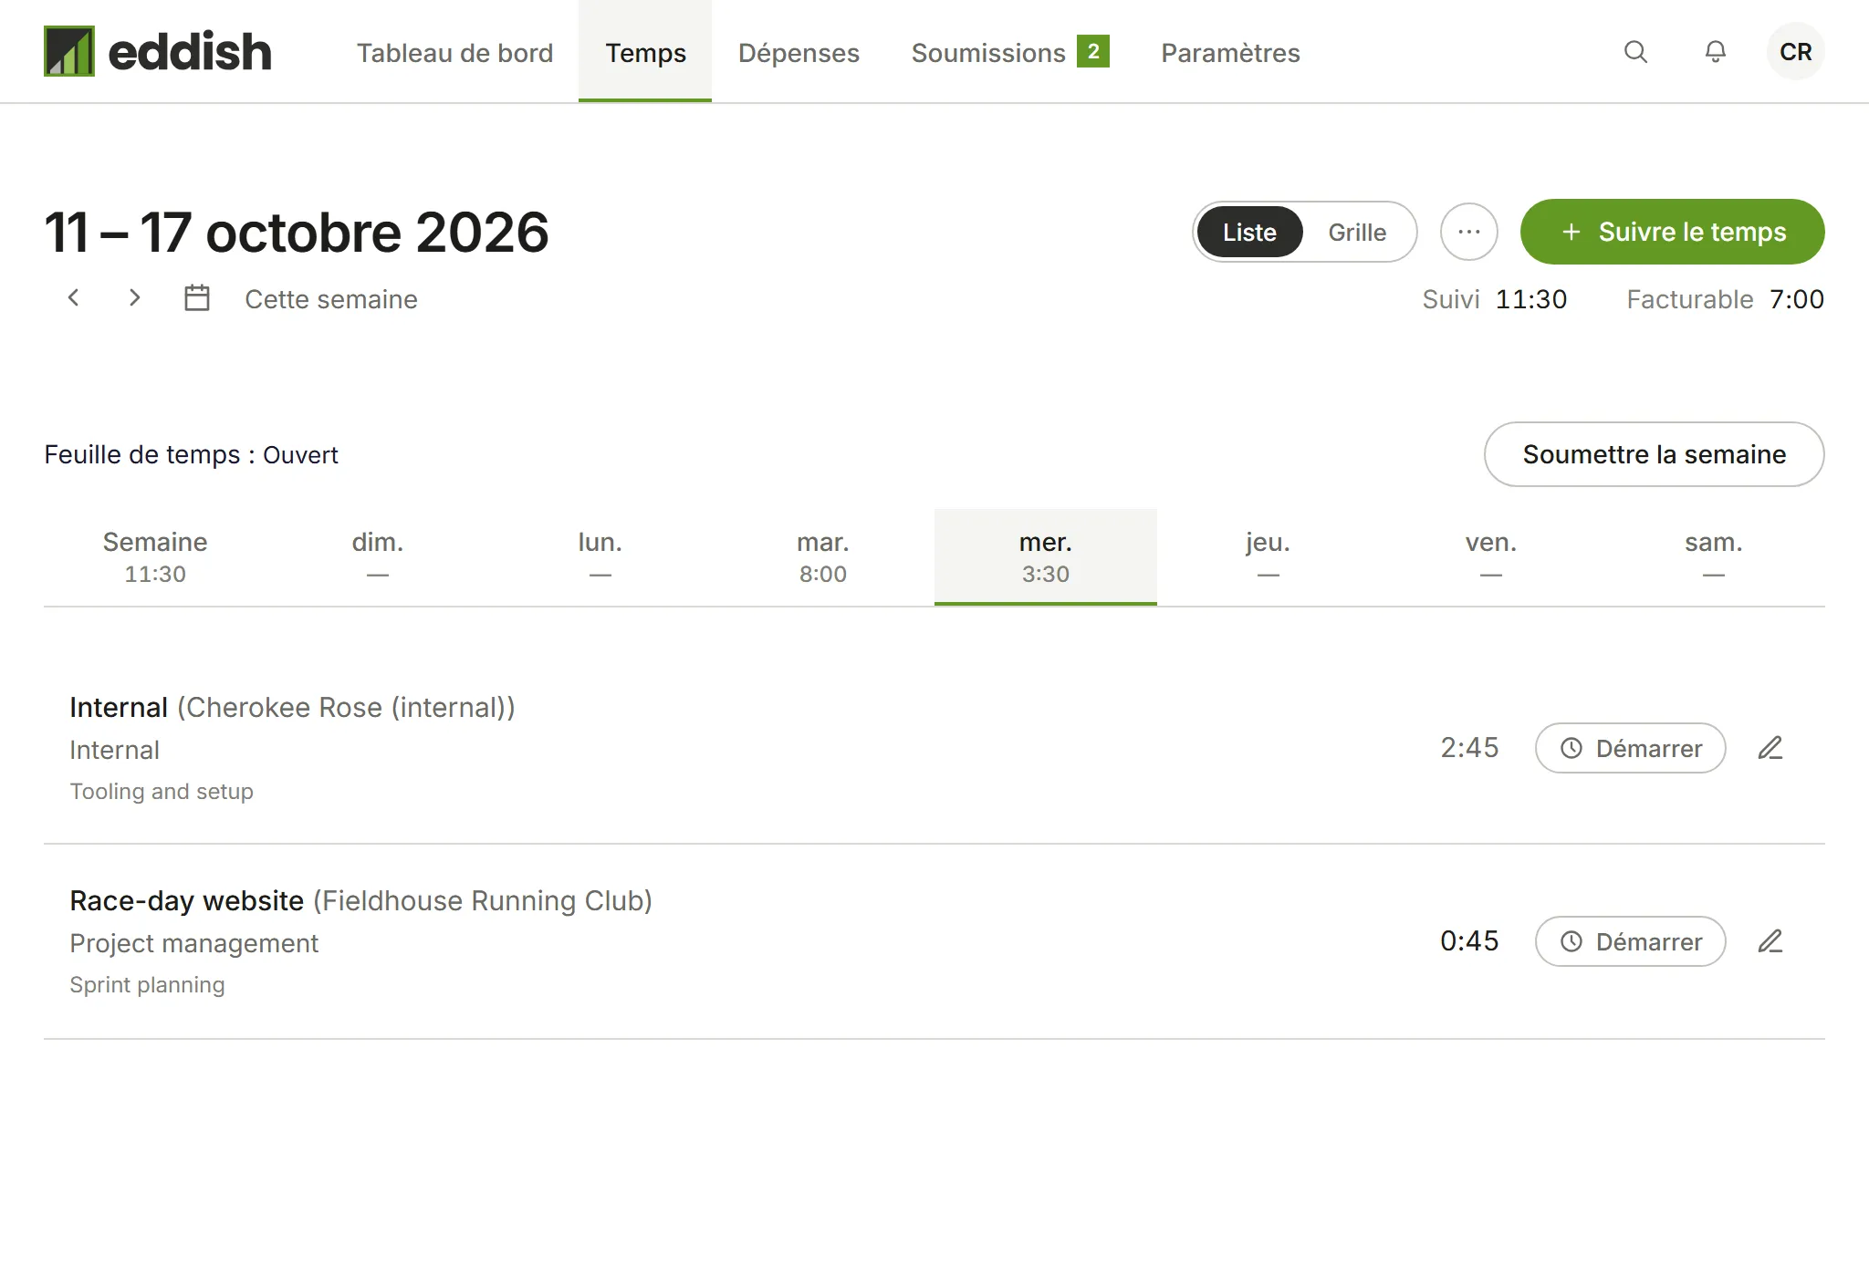Select the ven. day tab

coord(1491,556)
